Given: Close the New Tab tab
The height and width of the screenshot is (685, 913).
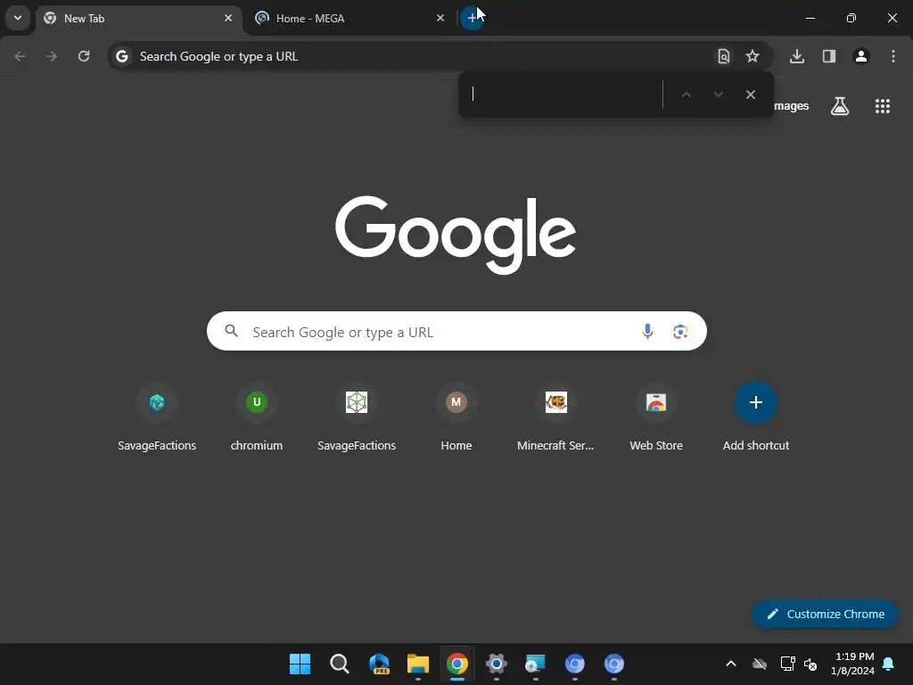Looking at the screenshot, I should pyautogui.click(x=228, y=18).
